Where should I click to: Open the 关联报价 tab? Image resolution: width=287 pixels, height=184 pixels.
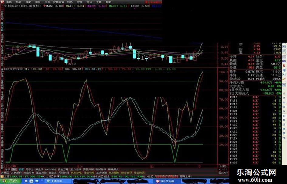16,173
